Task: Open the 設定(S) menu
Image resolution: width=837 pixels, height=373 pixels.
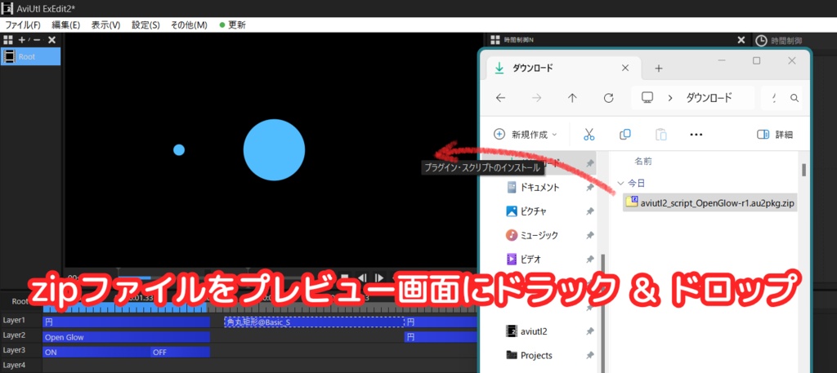Action: click(145, 25)
